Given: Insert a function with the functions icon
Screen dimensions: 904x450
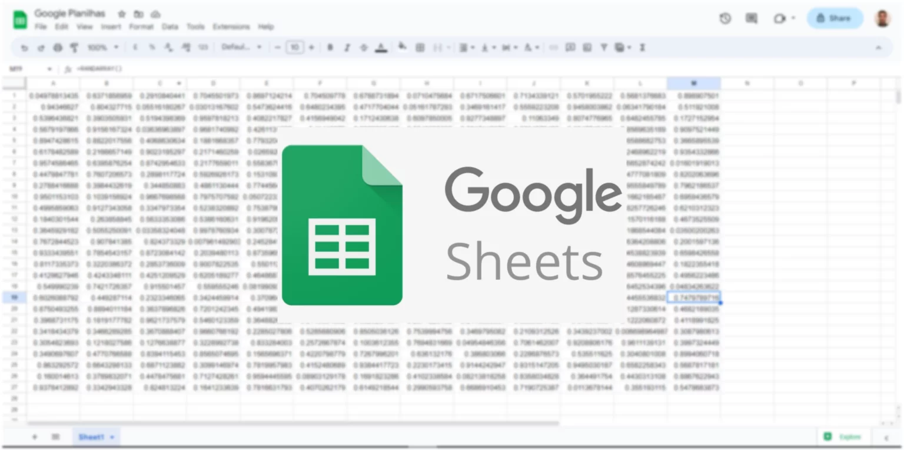Looking at the screenshot, I should (643, 48).
